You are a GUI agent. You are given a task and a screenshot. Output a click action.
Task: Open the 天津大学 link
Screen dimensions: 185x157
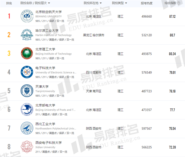[42, 87]
